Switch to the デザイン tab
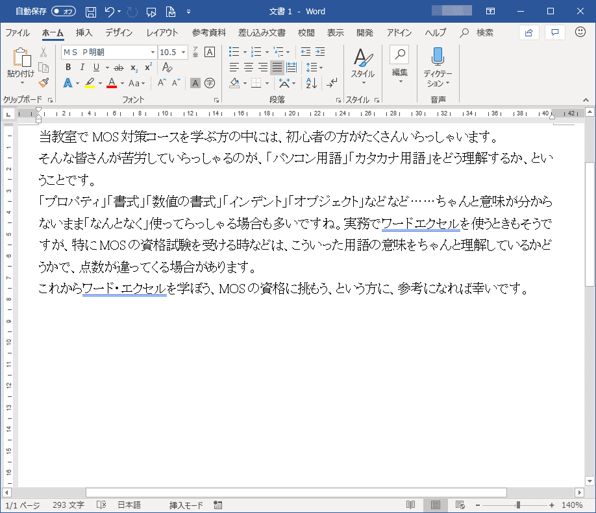Screen dimensions: 596x513 pos(119,32)
